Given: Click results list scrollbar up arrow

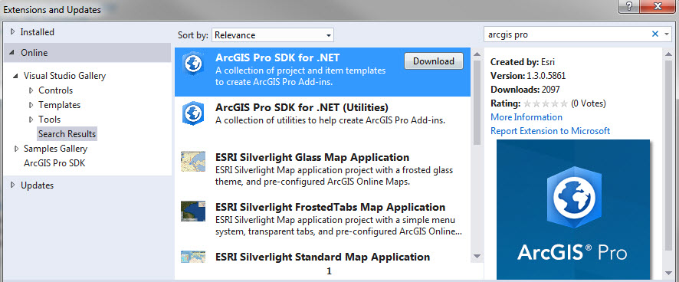Looking at the screenshot, I should click(x=477, y=54).
